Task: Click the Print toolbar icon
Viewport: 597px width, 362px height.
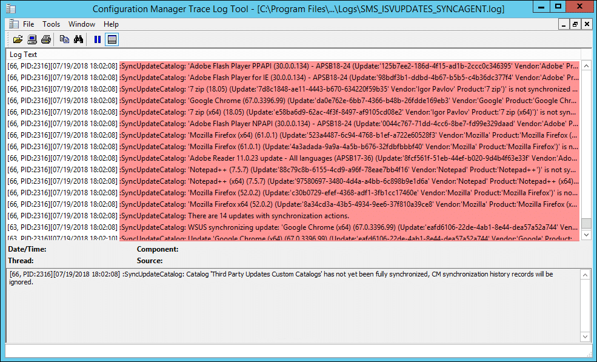Action: point(46,39)
